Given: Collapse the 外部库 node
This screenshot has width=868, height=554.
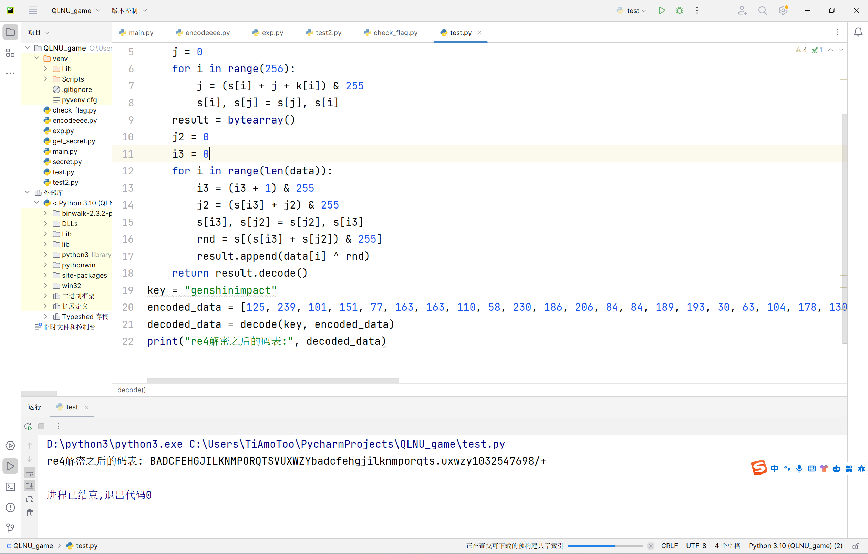Looking at the screenshot, I should [28, 192].
